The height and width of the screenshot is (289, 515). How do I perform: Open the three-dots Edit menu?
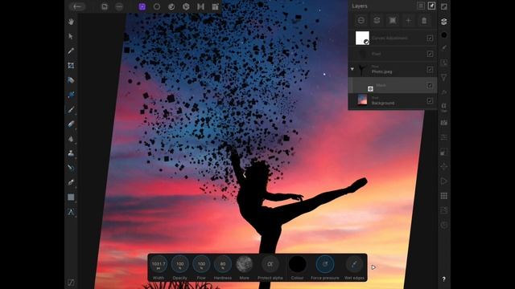[119, 6]
